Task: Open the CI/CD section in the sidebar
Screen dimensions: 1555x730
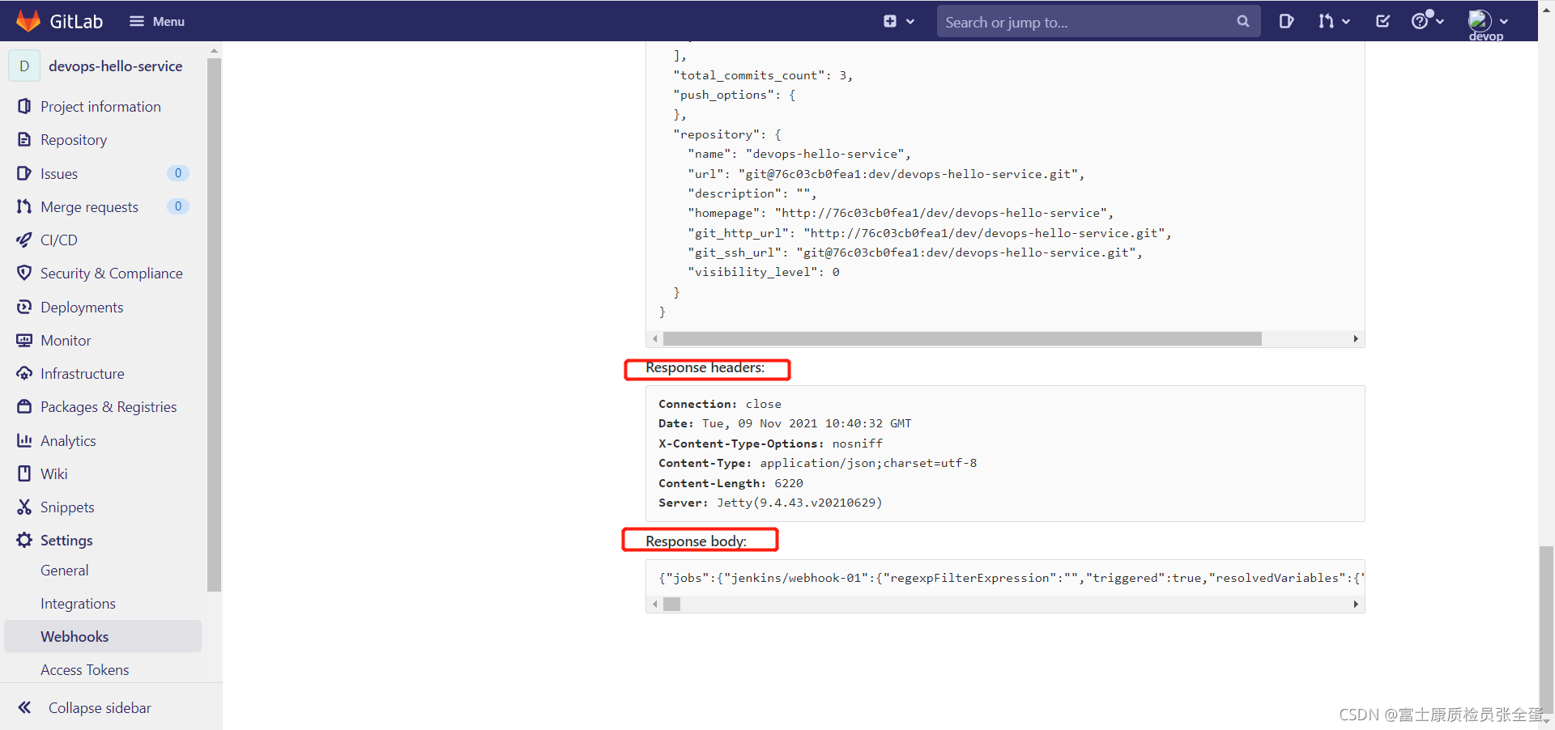Action: 57,240
